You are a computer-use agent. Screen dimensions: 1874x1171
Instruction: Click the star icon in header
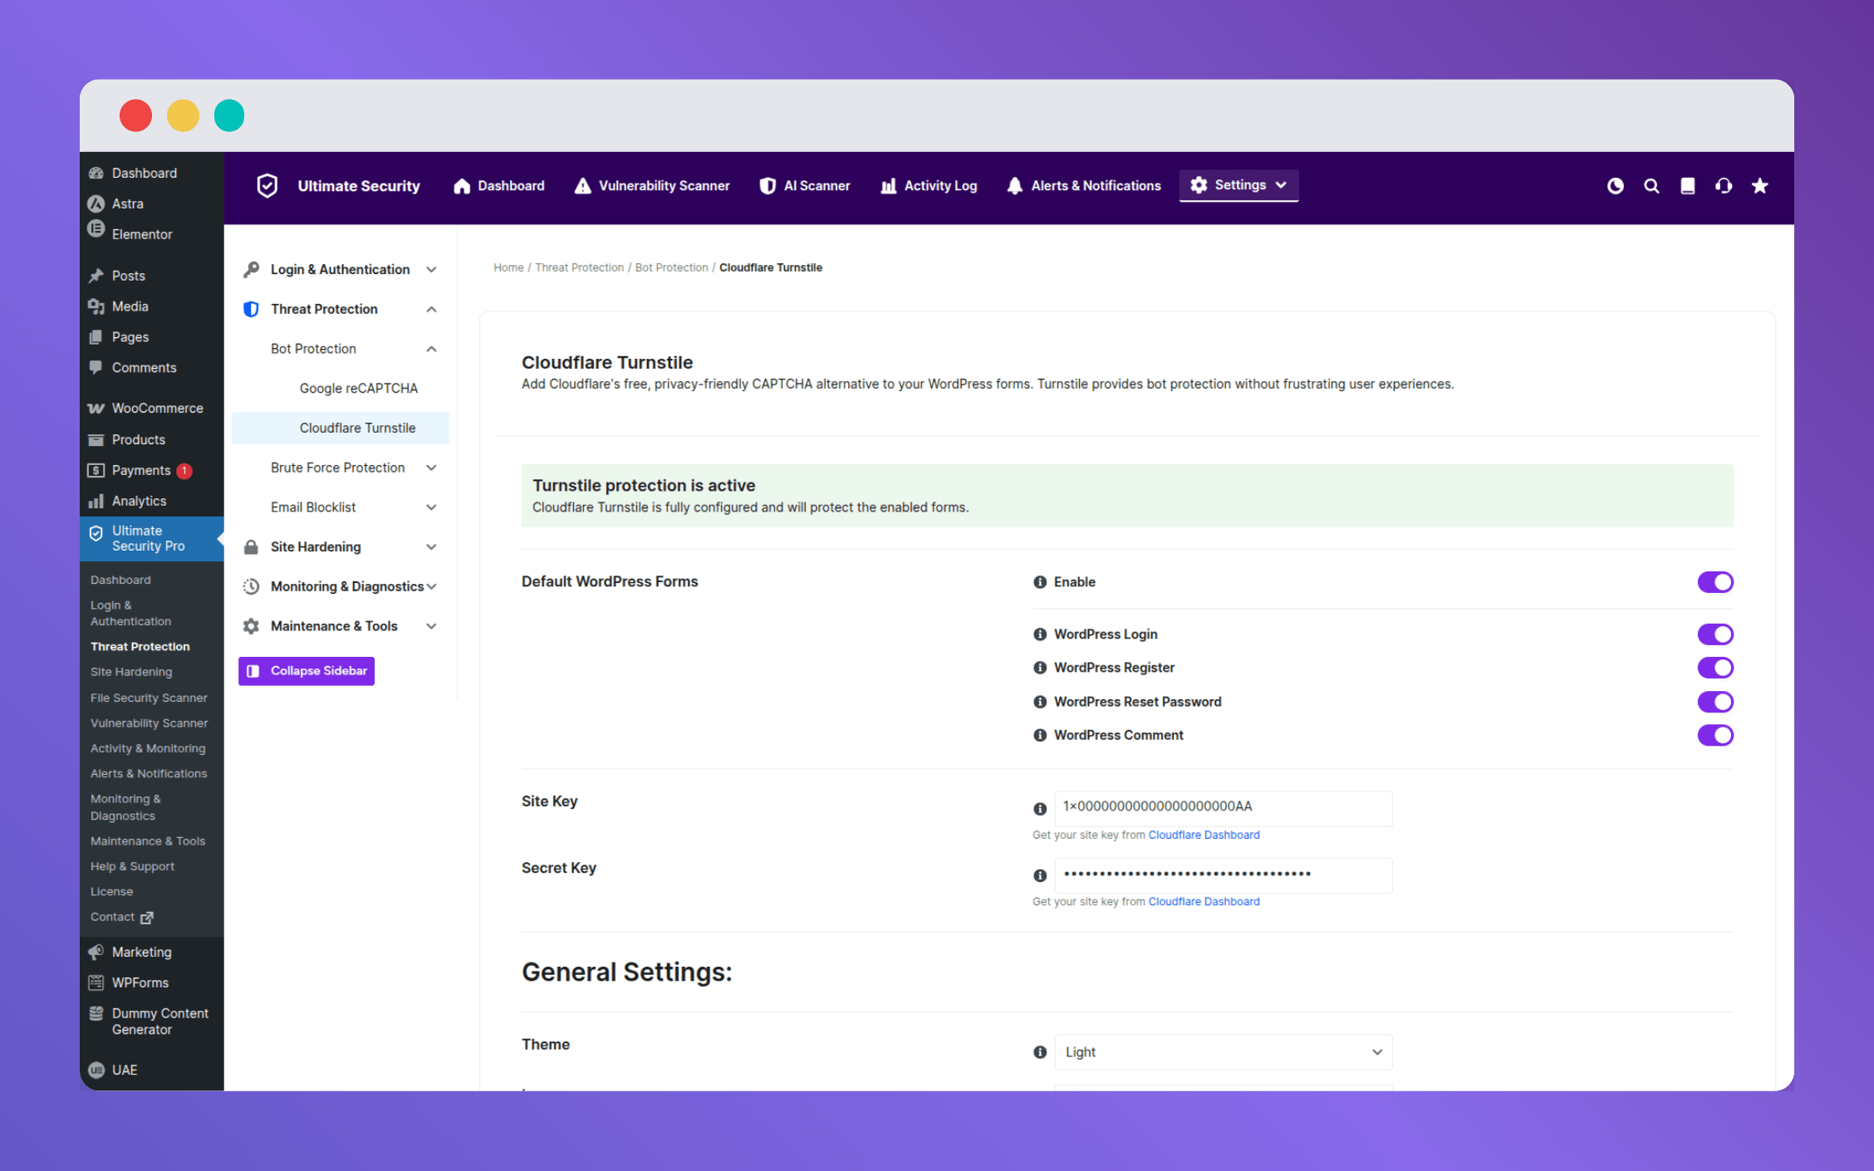click(1759, 186)
